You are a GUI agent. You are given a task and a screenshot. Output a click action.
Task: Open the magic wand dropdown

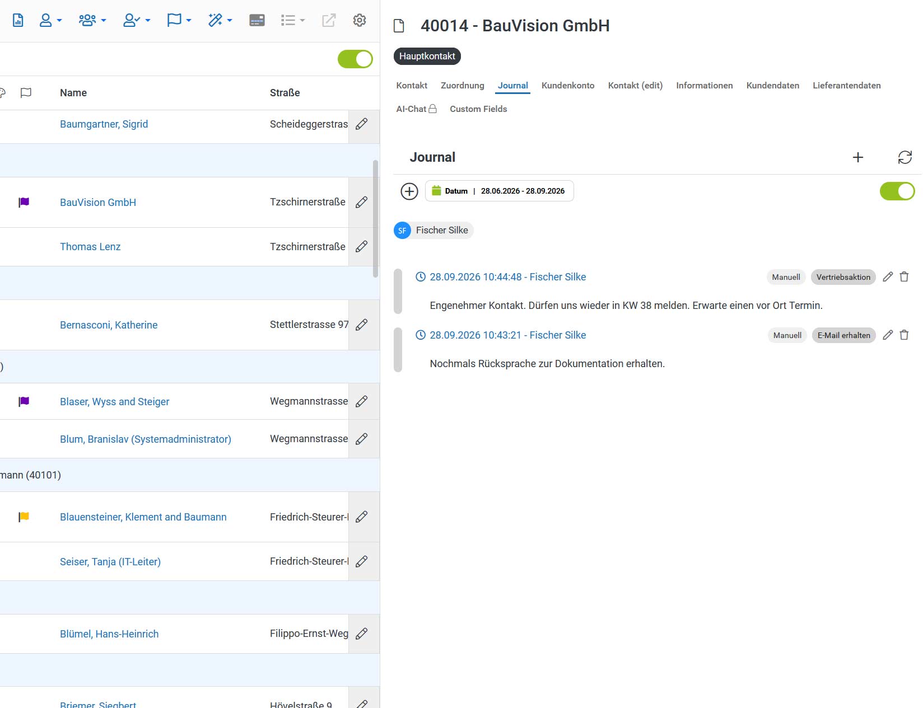(220, 20)
